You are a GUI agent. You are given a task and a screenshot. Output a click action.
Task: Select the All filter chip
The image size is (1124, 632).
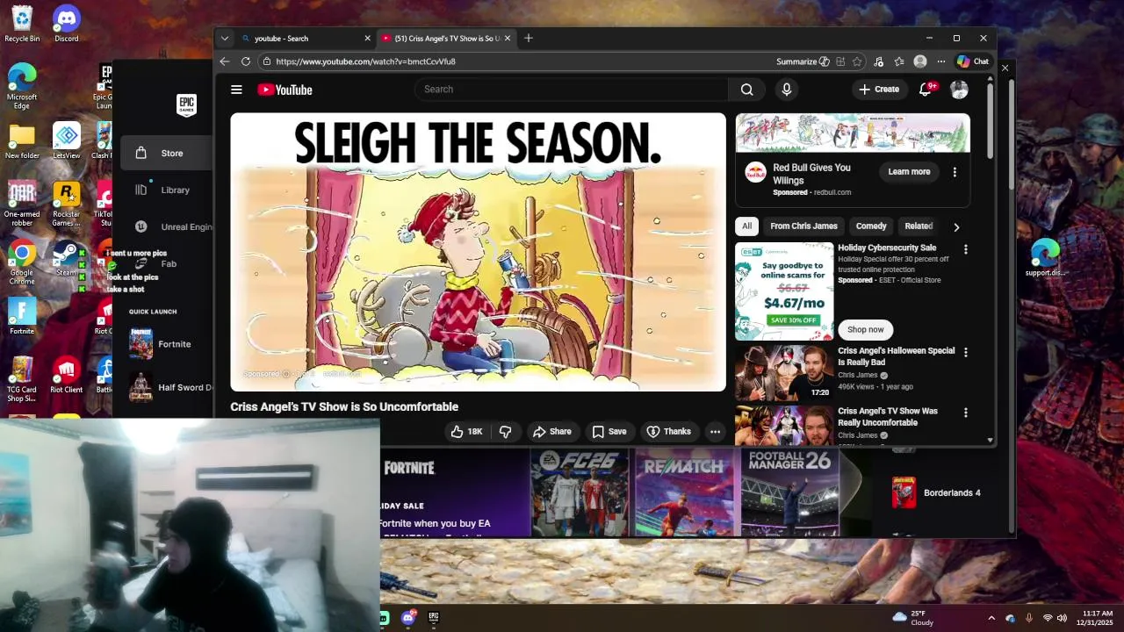pyautogui.click(x=746, y=226)
